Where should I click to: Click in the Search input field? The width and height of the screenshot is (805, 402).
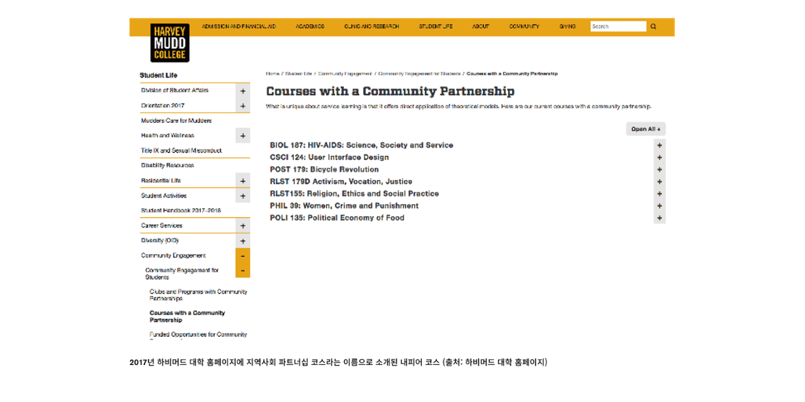pos(617,27)
